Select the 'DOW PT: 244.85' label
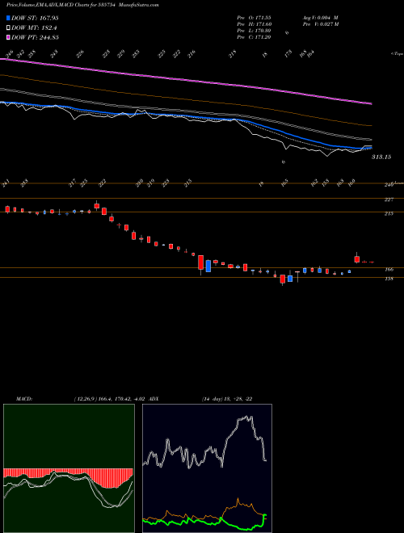 36,37
